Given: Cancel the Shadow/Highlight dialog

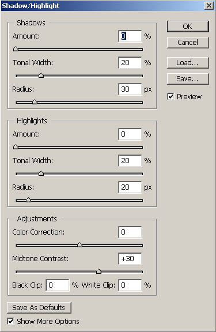Looking at the screenshot, I should point(188,42).
